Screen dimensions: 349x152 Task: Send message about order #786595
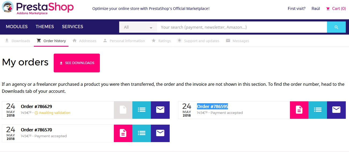[336, 110]
